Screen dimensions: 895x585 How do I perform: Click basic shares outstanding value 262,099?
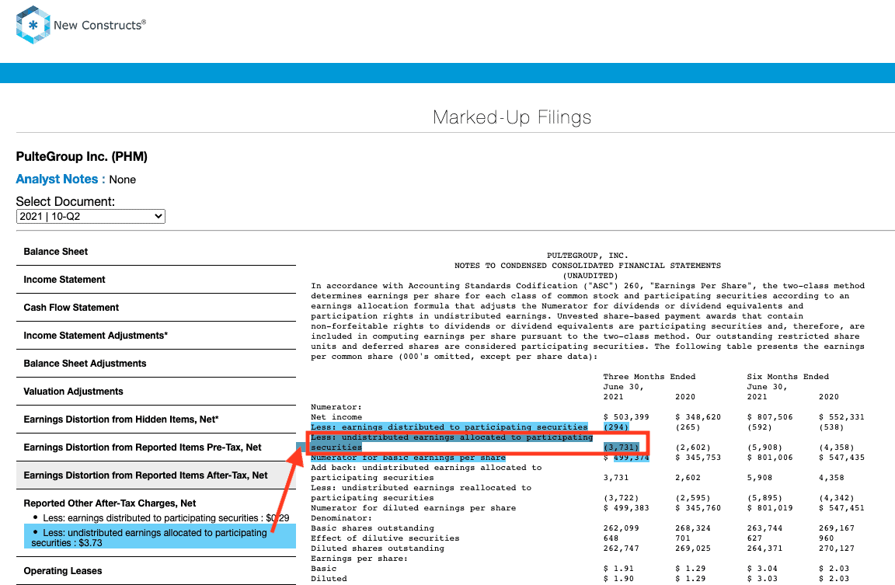coord(621,528)
